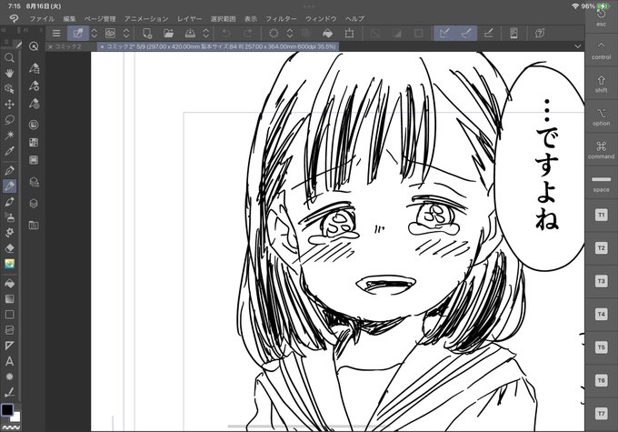Select the Lasso selection tool

click(x=9, y=119)
